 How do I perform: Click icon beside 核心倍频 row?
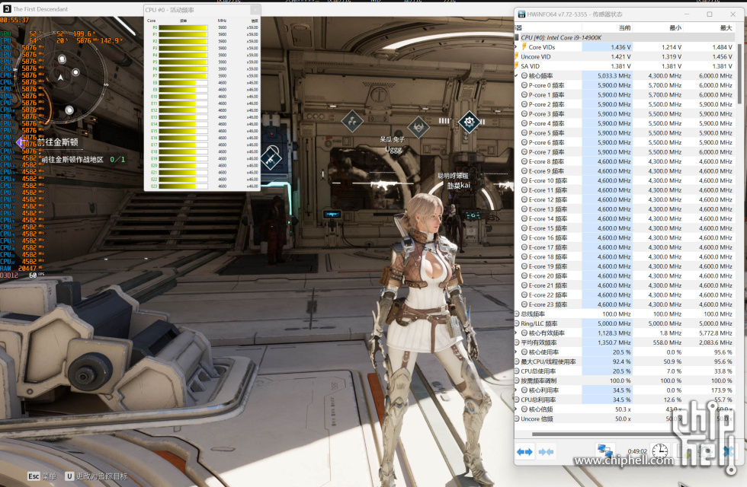(524, 409)
